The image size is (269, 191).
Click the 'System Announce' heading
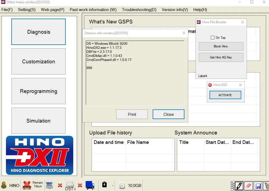[196, 133]
